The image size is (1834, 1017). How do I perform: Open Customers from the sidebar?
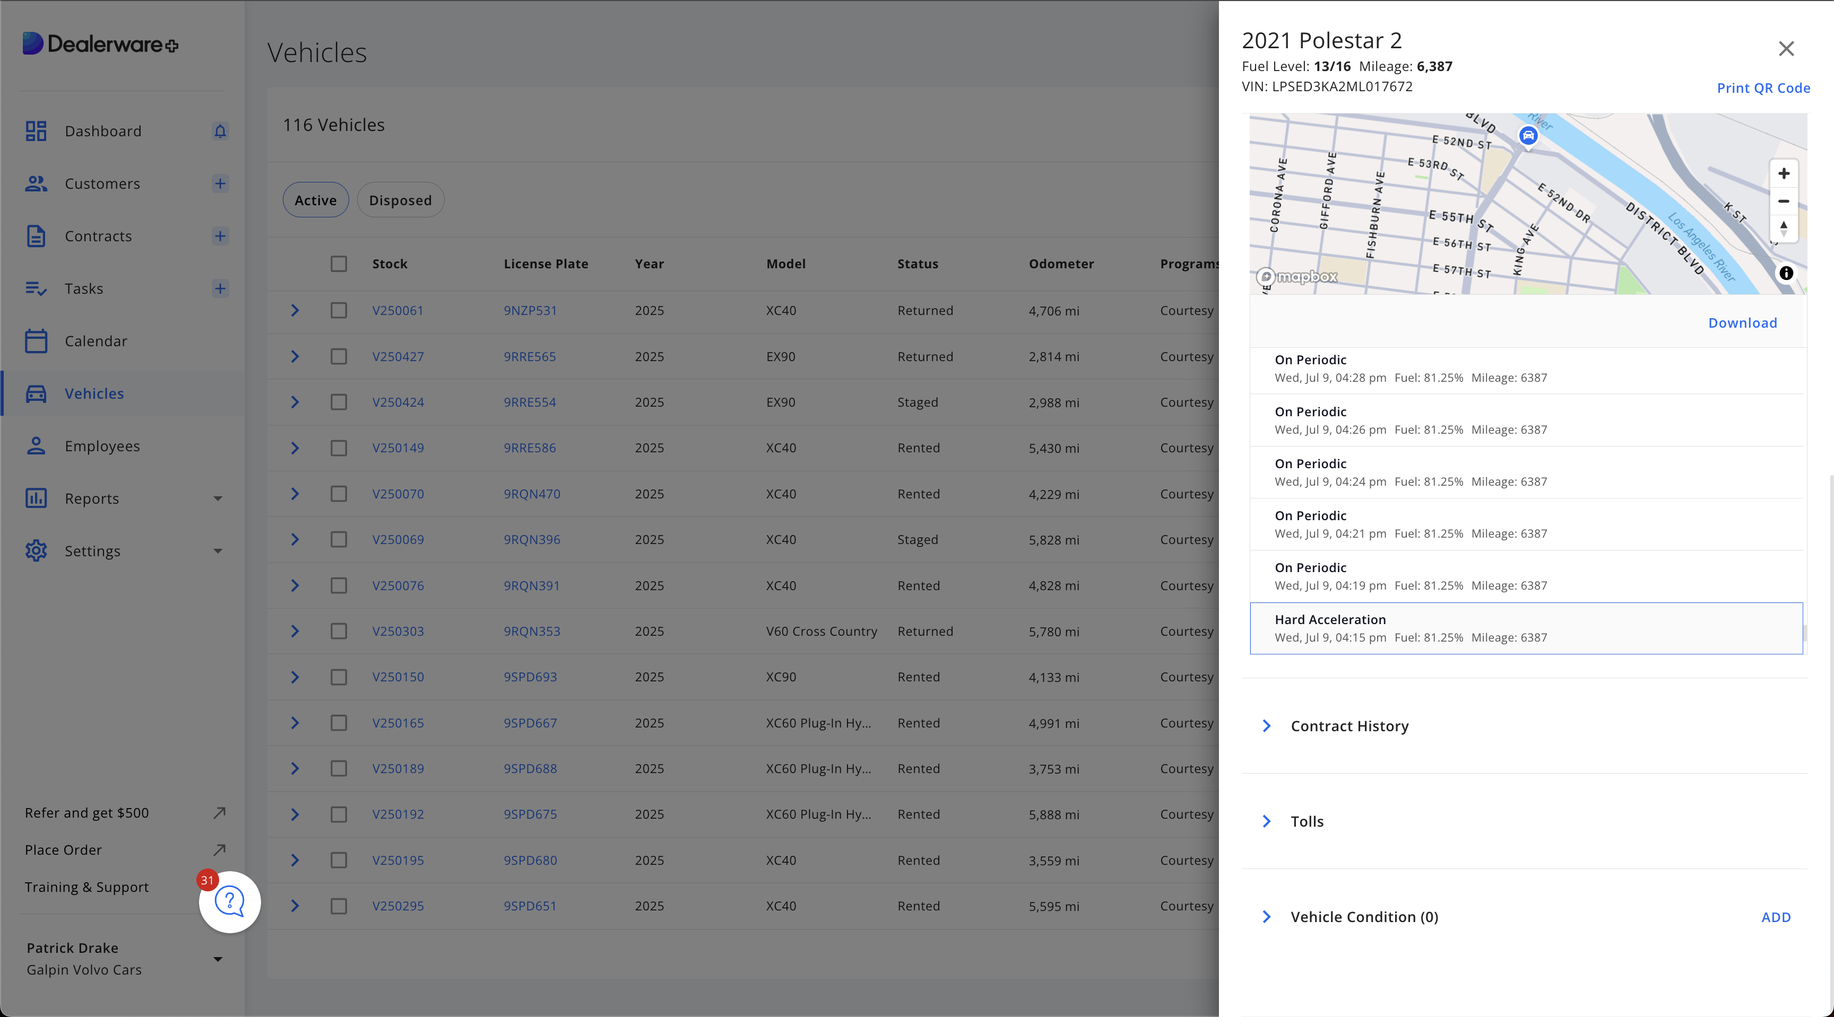click(x=102, y=183)
